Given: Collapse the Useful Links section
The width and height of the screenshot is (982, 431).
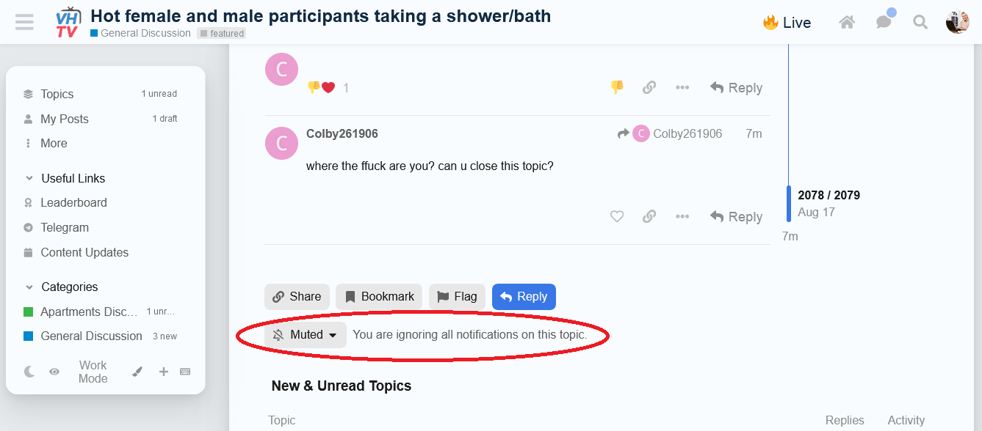Looking at the screenshot, I should tap(29, 178).
